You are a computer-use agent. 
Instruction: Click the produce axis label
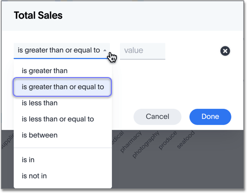point(168,140)
